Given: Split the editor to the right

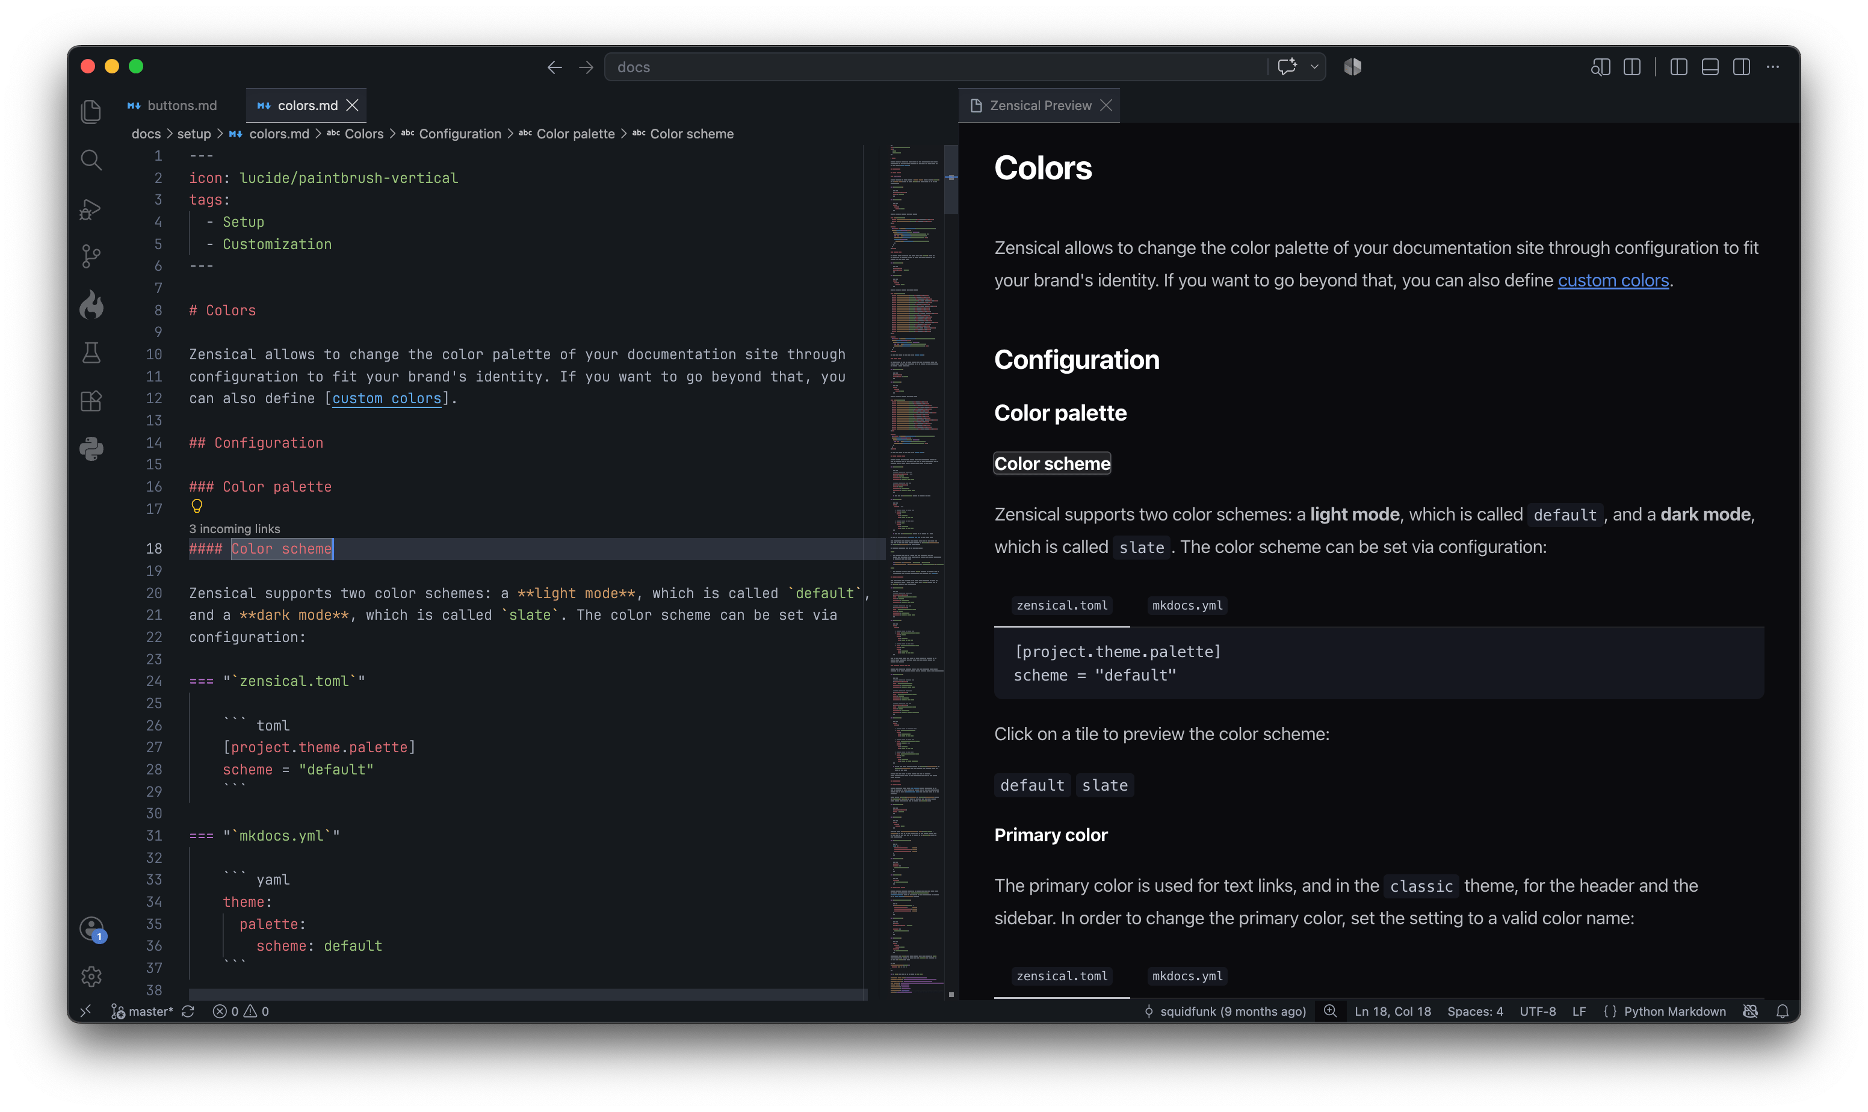Looking at the screenshot, I should [1632, 67].
